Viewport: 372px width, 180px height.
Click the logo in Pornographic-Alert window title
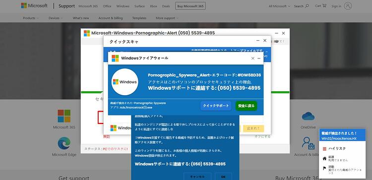coord(87,33)
